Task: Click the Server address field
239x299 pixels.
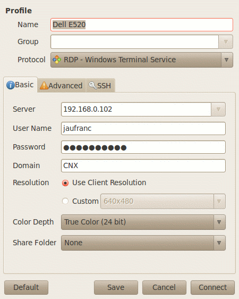Action: (x=136, y=109)
